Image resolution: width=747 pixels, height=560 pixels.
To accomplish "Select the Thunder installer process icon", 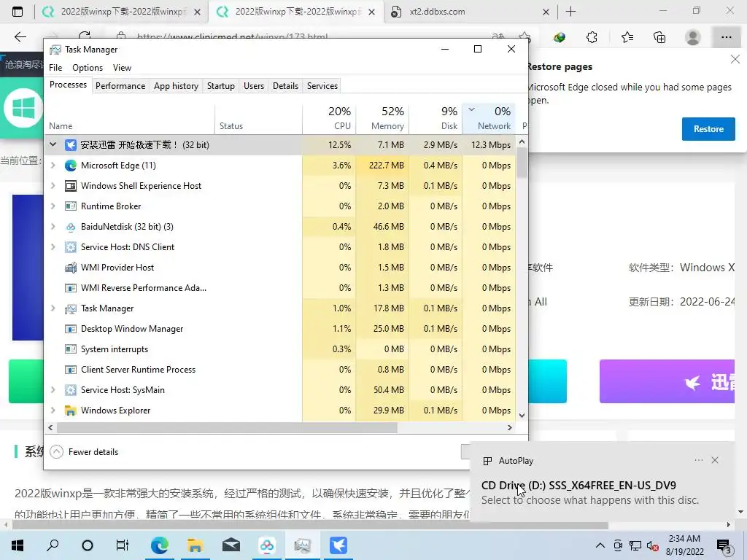I will click(x=71, y=145).
